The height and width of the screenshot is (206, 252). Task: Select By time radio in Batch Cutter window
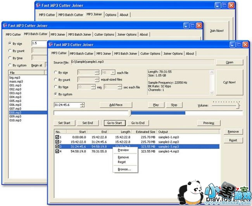pyautogui.click(x=10, y=58)
